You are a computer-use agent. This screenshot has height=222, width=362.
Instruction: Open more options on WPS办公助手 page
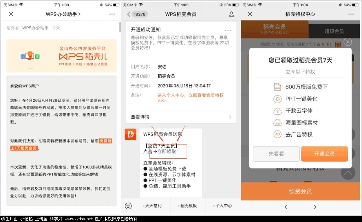(112, 14)
